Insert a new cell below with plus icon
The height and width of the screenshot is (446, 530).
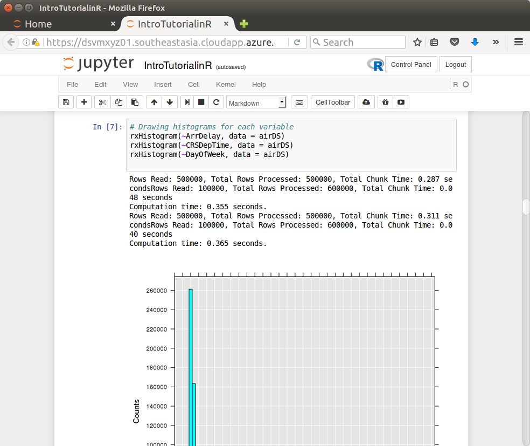click(84, 102)
